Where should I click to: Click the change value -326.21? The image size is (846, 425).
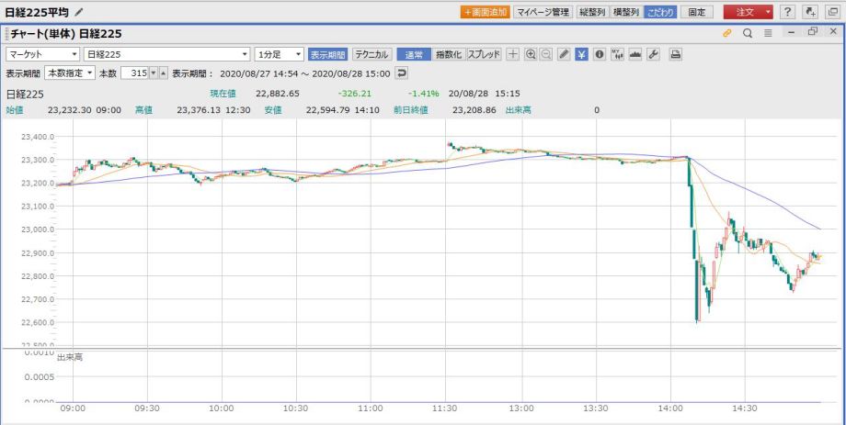pos(354,94)
